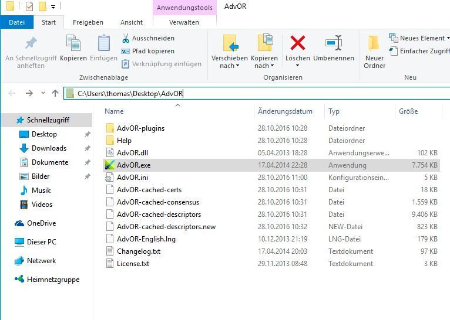450x320 pixels.
Task: Click the Kopieren clipboard button
Action: [73, 48]
